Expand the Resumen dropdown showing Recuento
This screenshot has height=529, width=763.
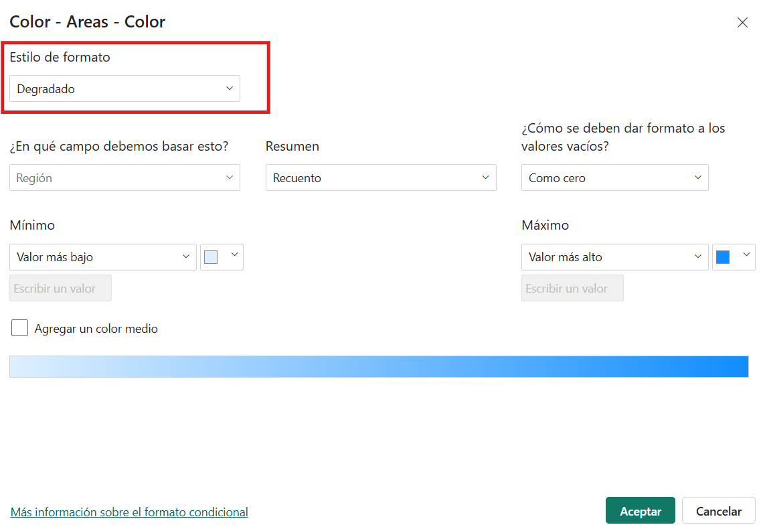tap(381, 177)
